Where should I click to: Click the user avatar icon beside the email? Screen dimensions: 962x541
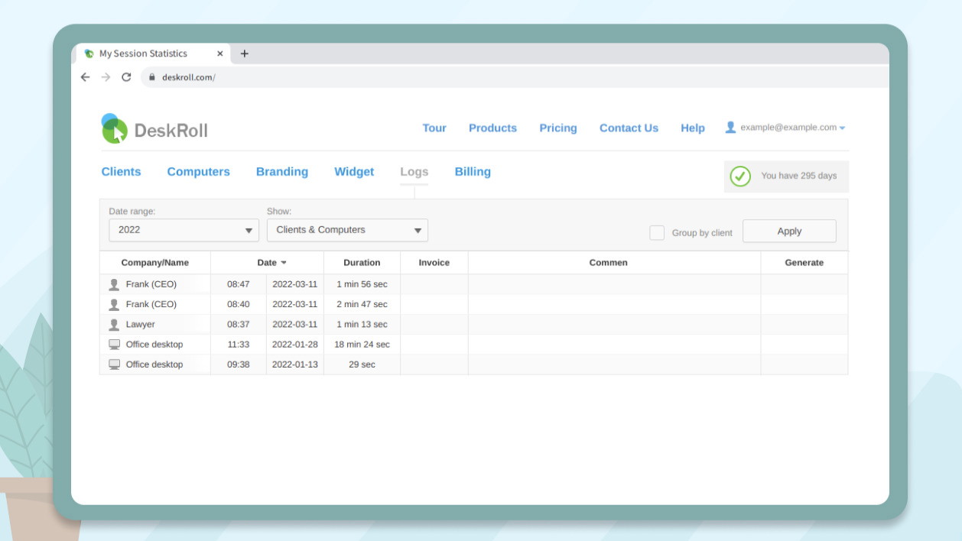[730, 128]
